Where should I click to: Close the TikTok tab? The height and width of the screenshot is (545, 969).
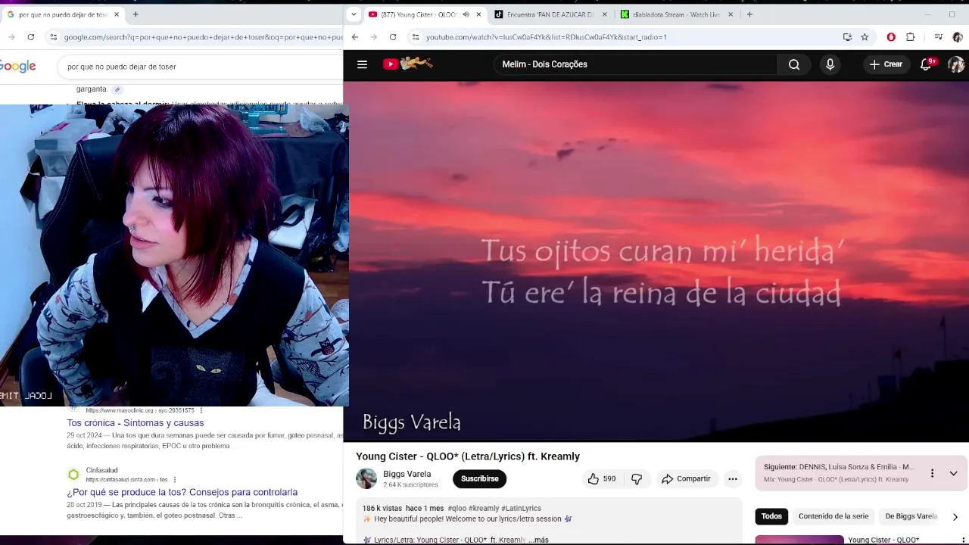[604, 14]
